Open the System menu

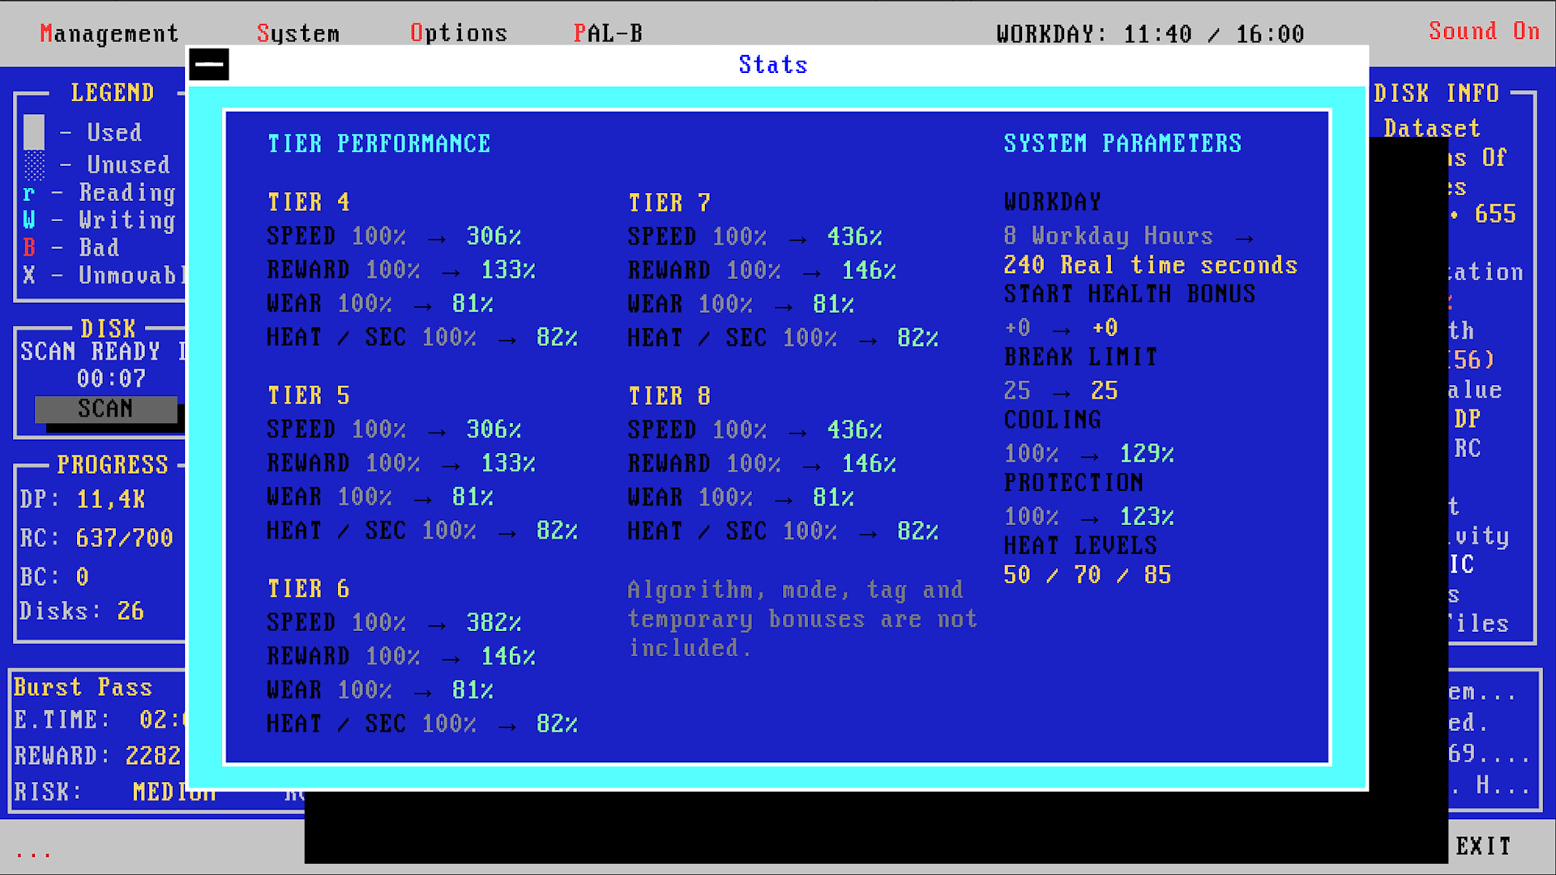298,33
